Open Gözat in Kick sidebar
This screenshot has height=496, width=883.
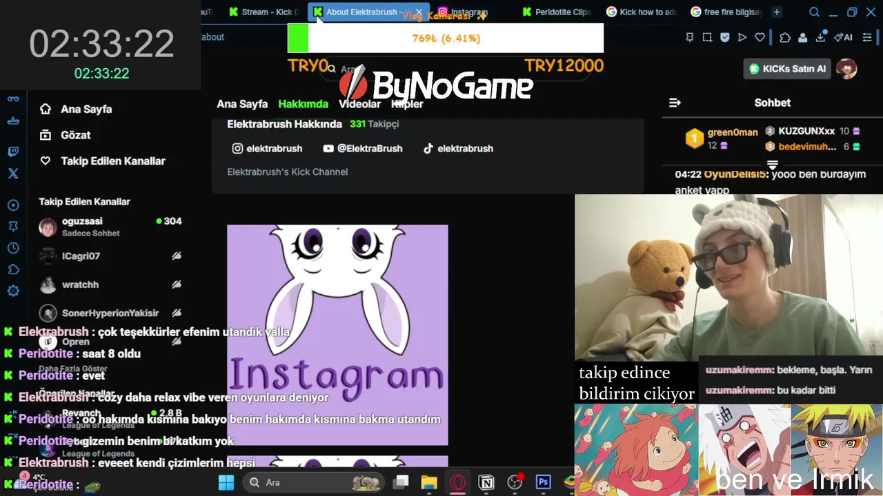(66, 135)
